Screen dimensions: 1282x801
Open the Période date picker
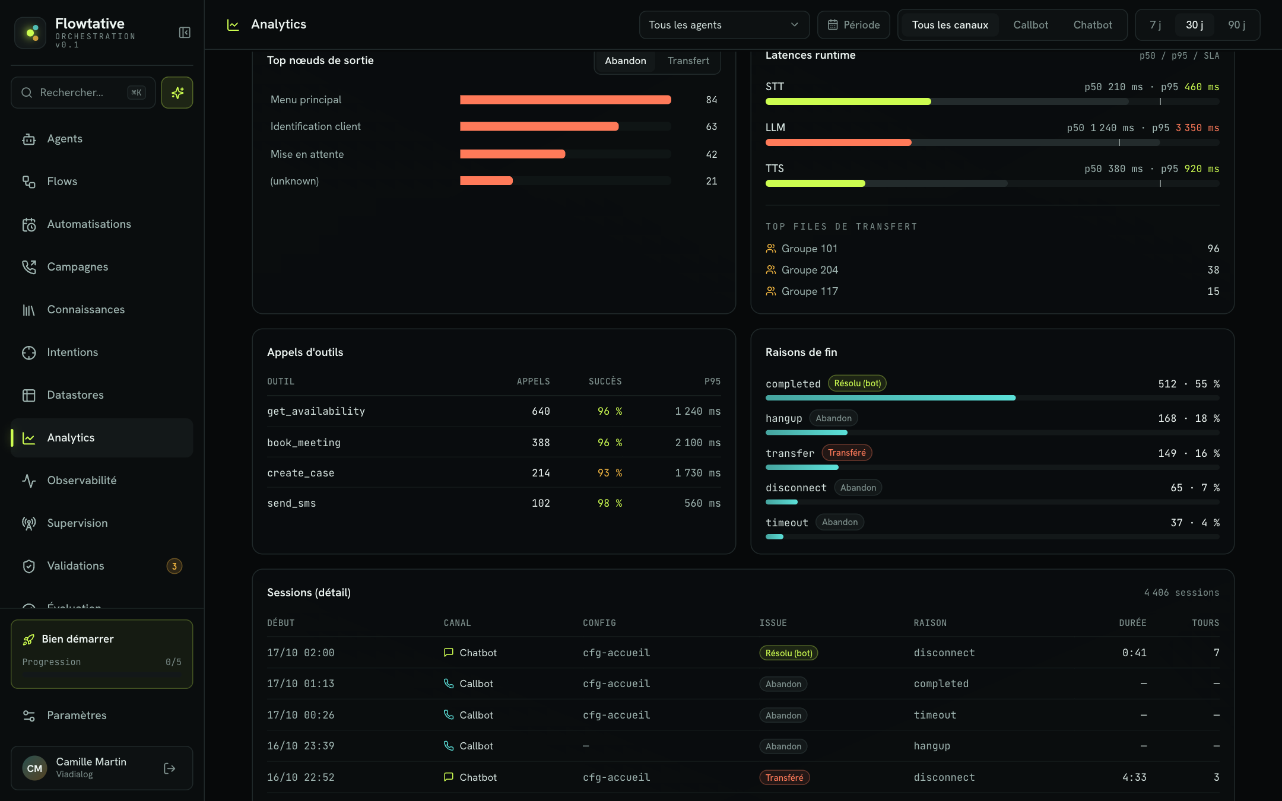pyautogui.click(x=853, y=25)
